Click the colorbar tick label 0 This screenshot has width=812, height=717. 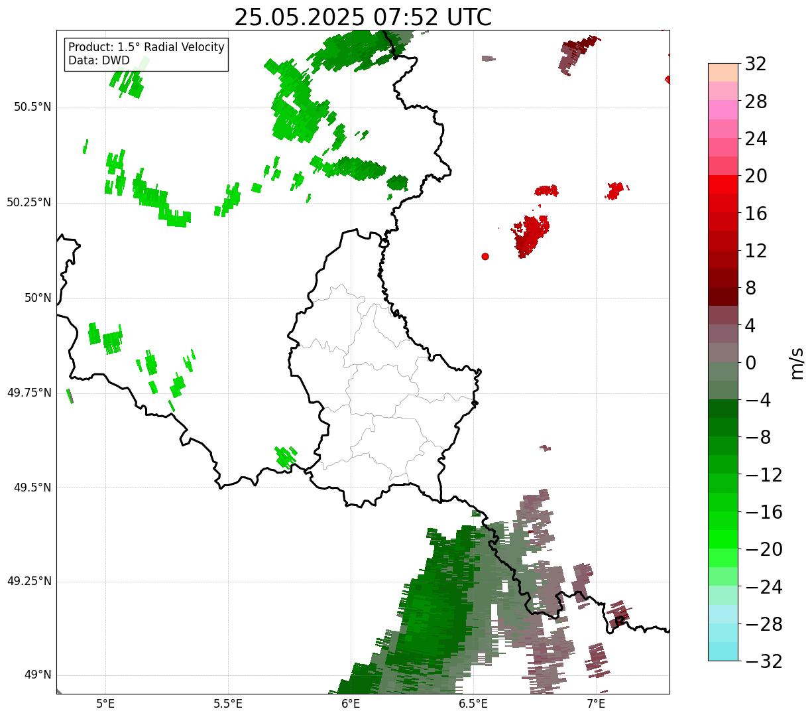click(x=750, y=363)
